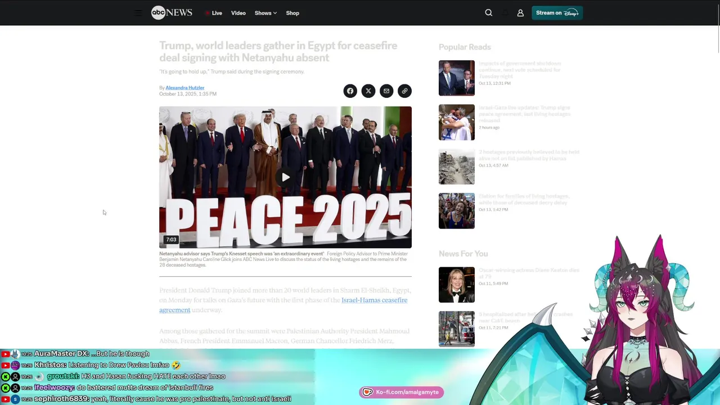Play the Peace 2025 video

pyautogui.click(x=285, y=177)
